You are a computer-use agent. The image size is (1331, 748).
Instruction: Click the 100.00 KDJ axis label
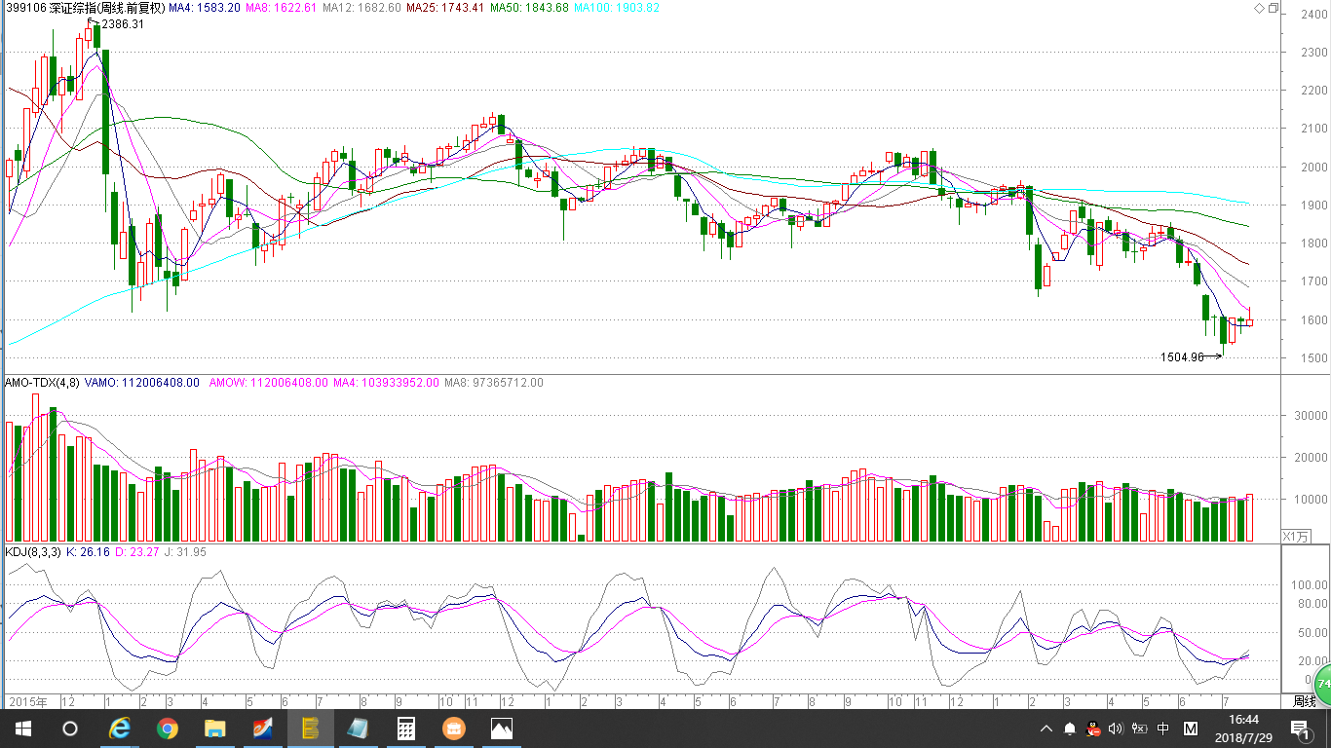1310,585
